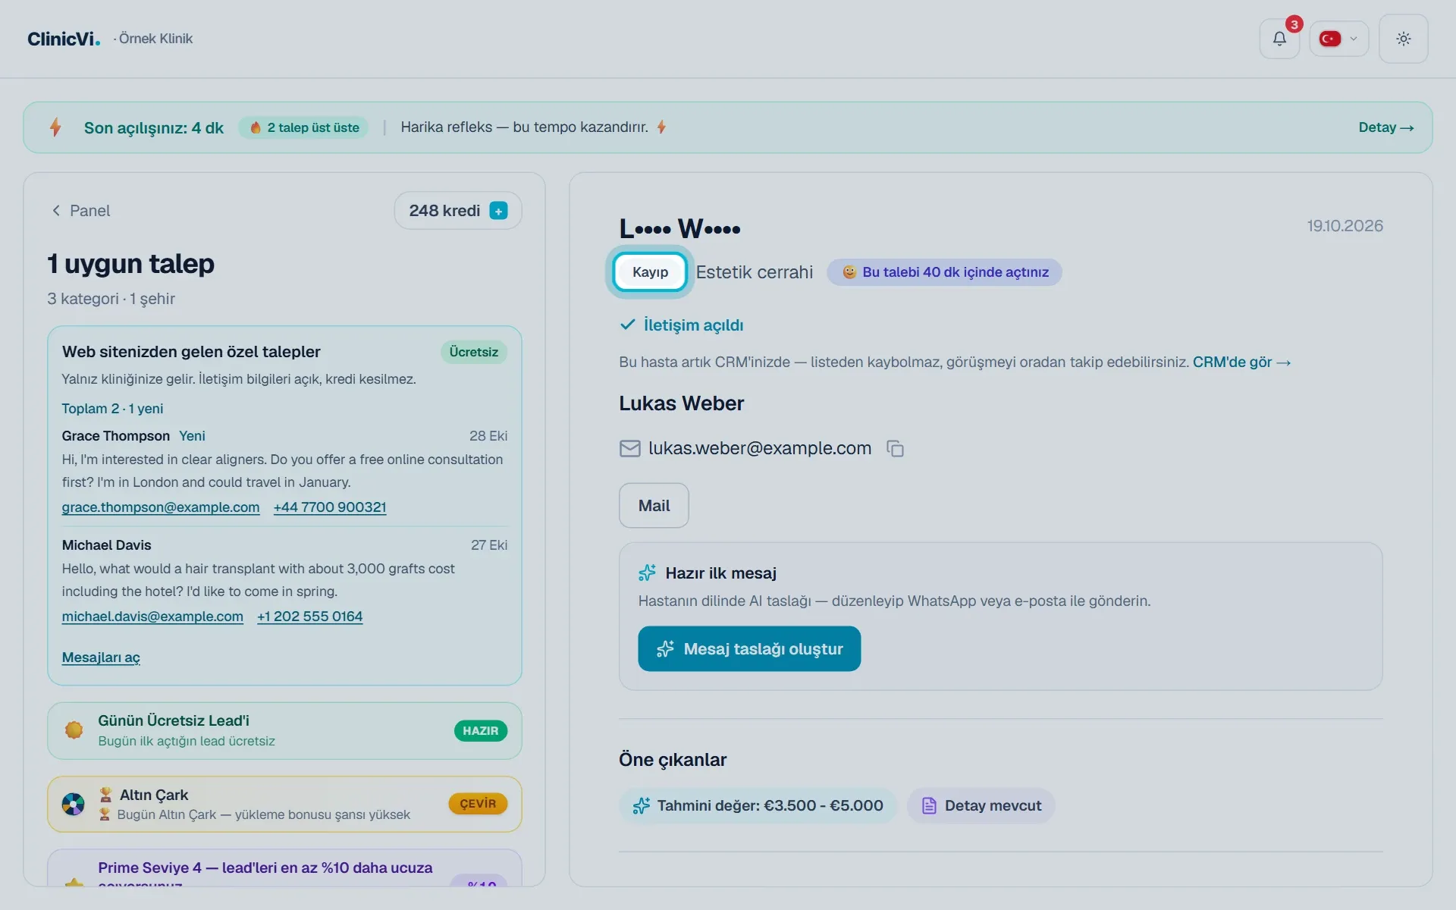Open Detay link in the banner
The width and height of the screenshot is (1456, 910).
(x=1385, y=127)
